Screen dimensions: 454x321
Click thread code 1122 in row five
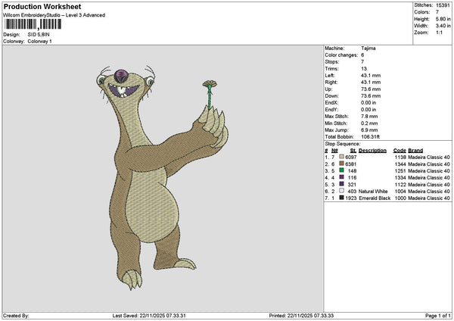point(400,184)
